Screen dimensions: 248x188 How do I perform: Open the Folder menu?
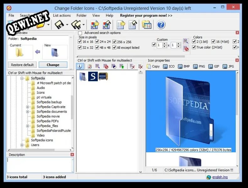click(81, 15)
